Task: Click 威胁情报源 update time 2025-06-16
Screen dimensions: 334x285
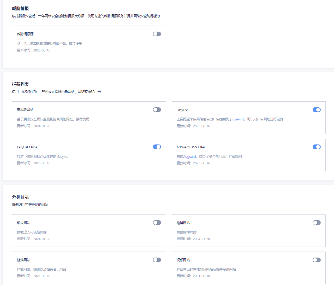Action: (x=34, y=50)
